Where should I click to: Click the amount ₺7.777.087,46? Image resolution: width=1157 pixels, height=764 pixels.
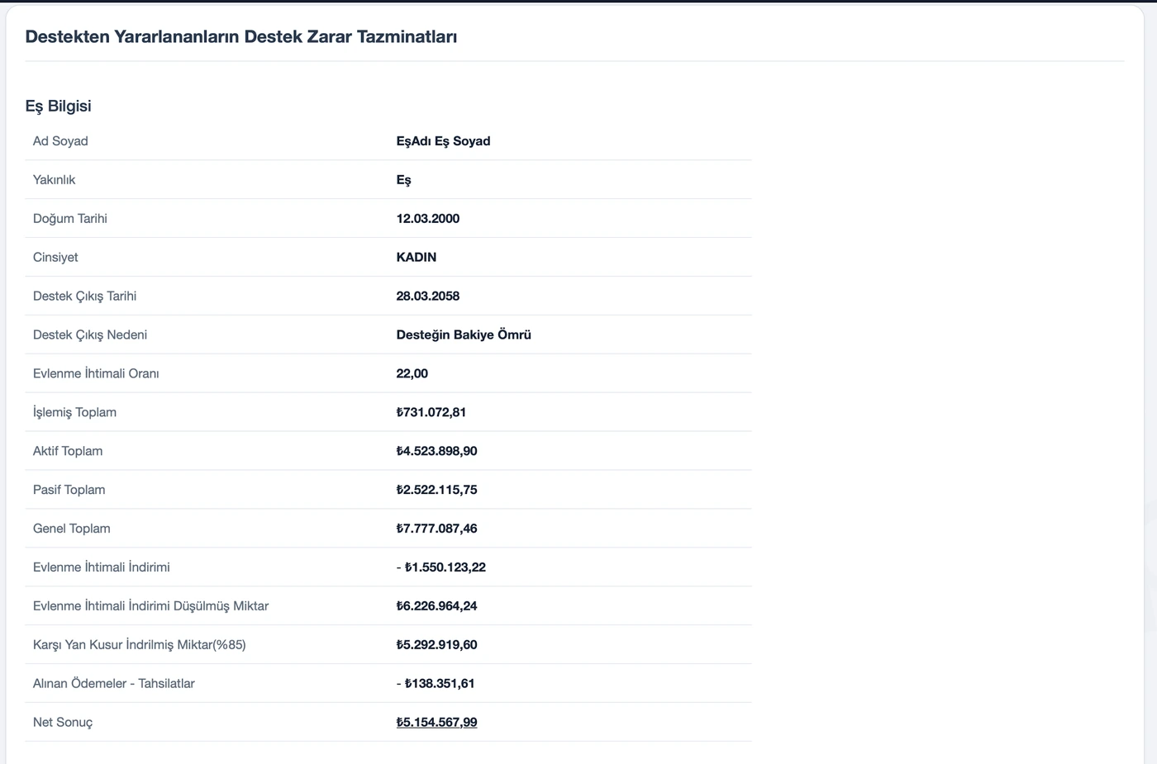click(437, 529)
